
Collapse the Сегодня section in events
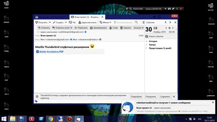(146, 41)
